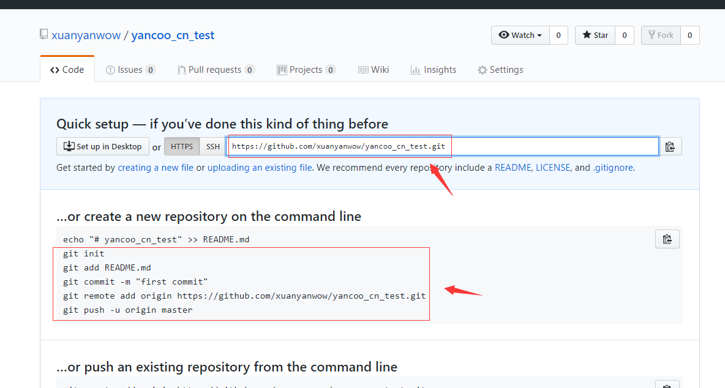
Task: View the watchers count next to Watch
Action: coord(558,35)
